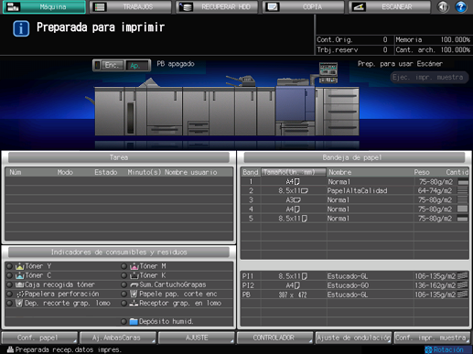Expand the AJUSTE menu button
473x354 pixels.
[x=197, y=338]
